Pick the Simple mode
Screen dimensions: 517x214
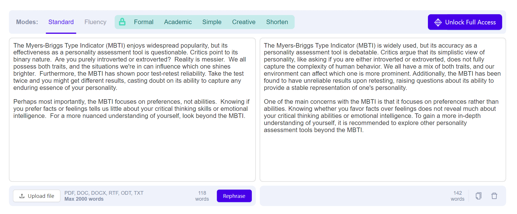pos(212,22)
